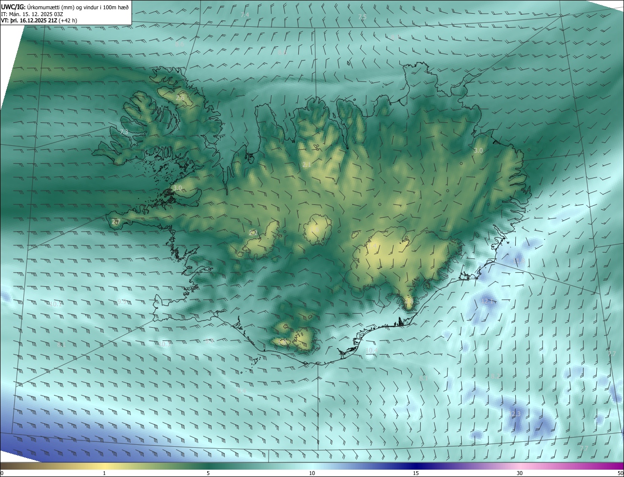Screen dimensions: 624x477
Task: Click the "7.5" value at the top of the map
Action: click(362, 17)
